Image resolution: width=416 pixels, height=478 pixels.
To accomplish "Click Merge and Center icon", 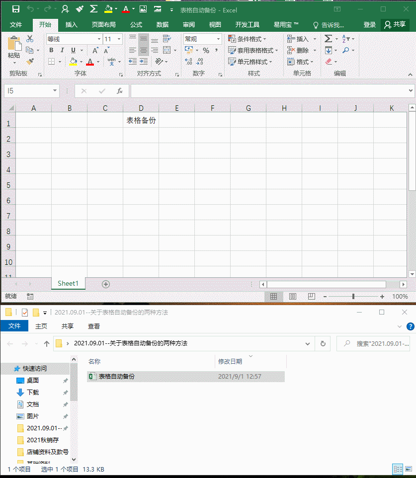I will point(167,50).
